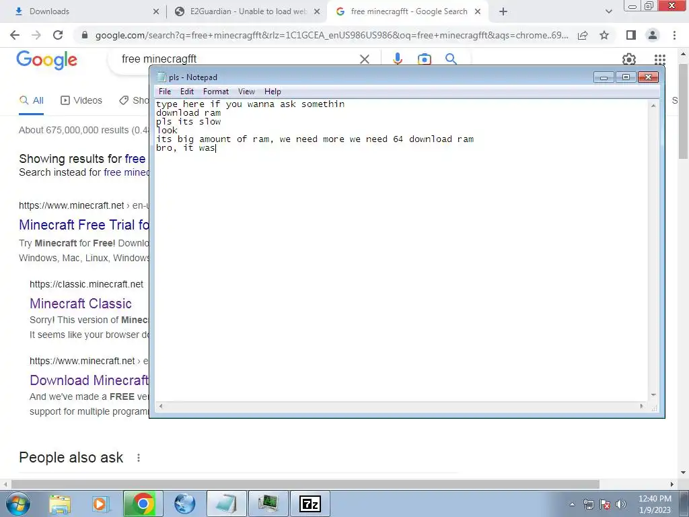Select Notepad taskbar button

pyautogui.click(x=226, y=504)
